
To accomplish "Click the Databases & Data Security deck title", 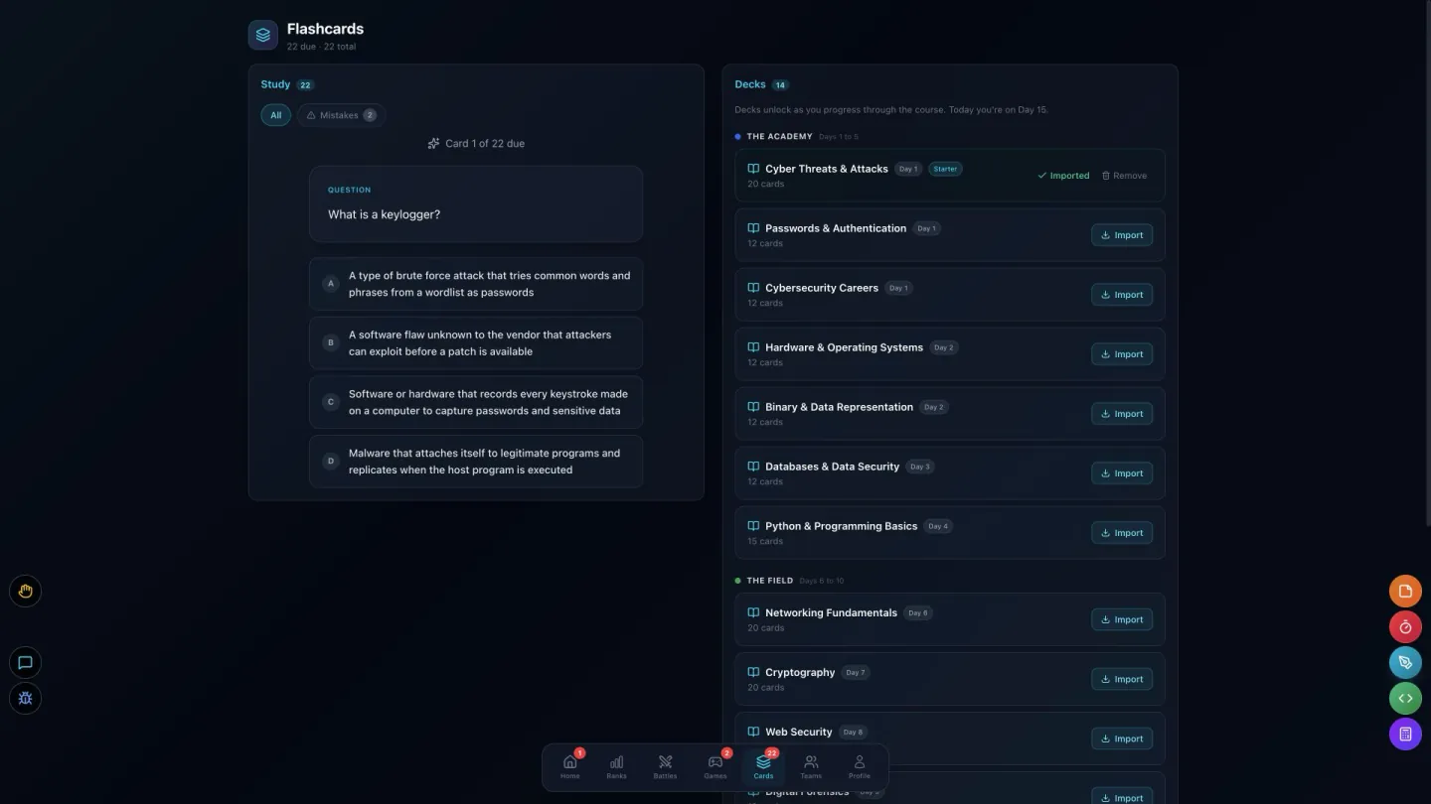I will click(832, 467).
